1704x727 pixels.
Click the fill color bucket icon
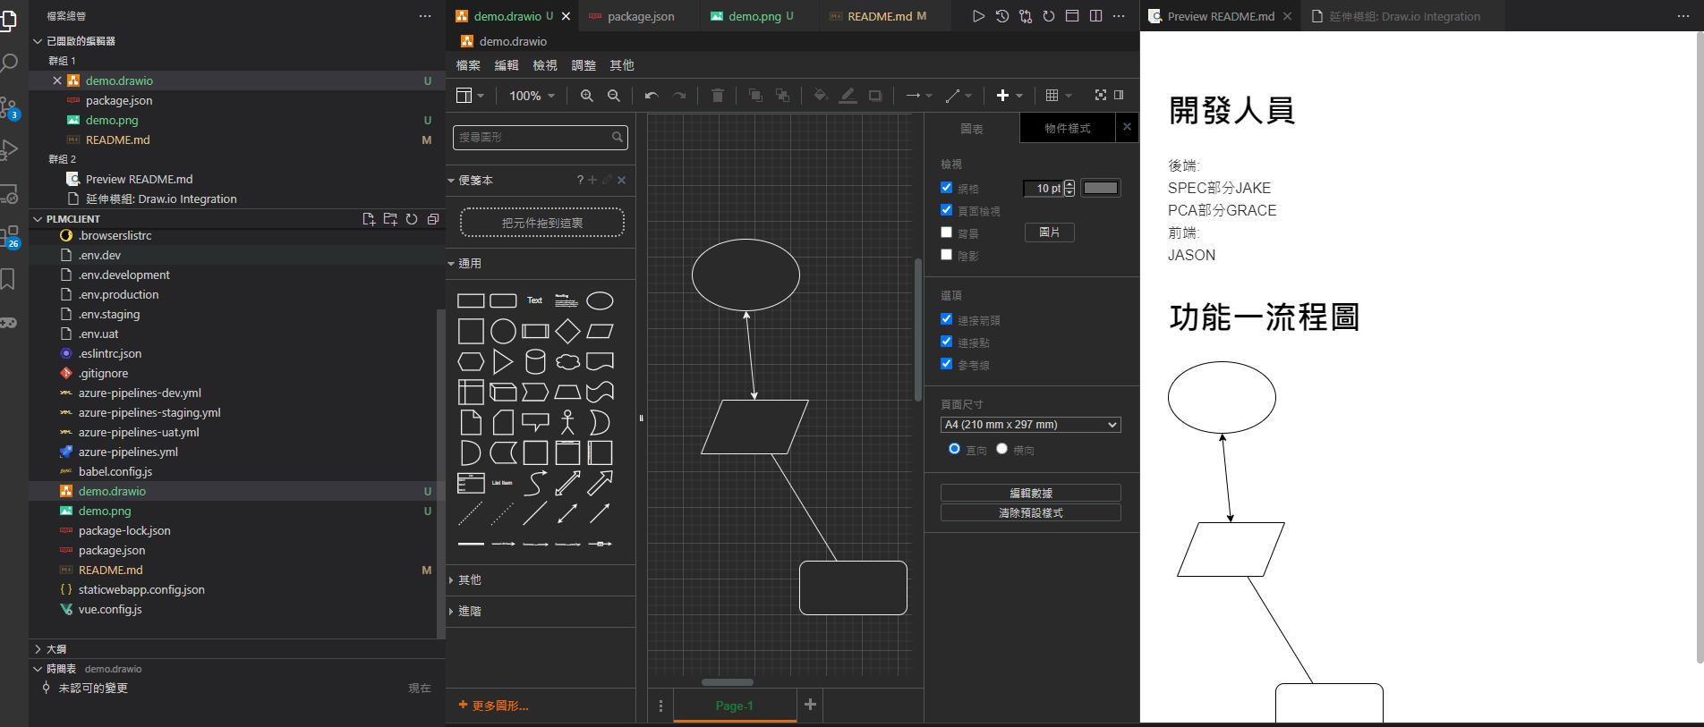point(820,95)
